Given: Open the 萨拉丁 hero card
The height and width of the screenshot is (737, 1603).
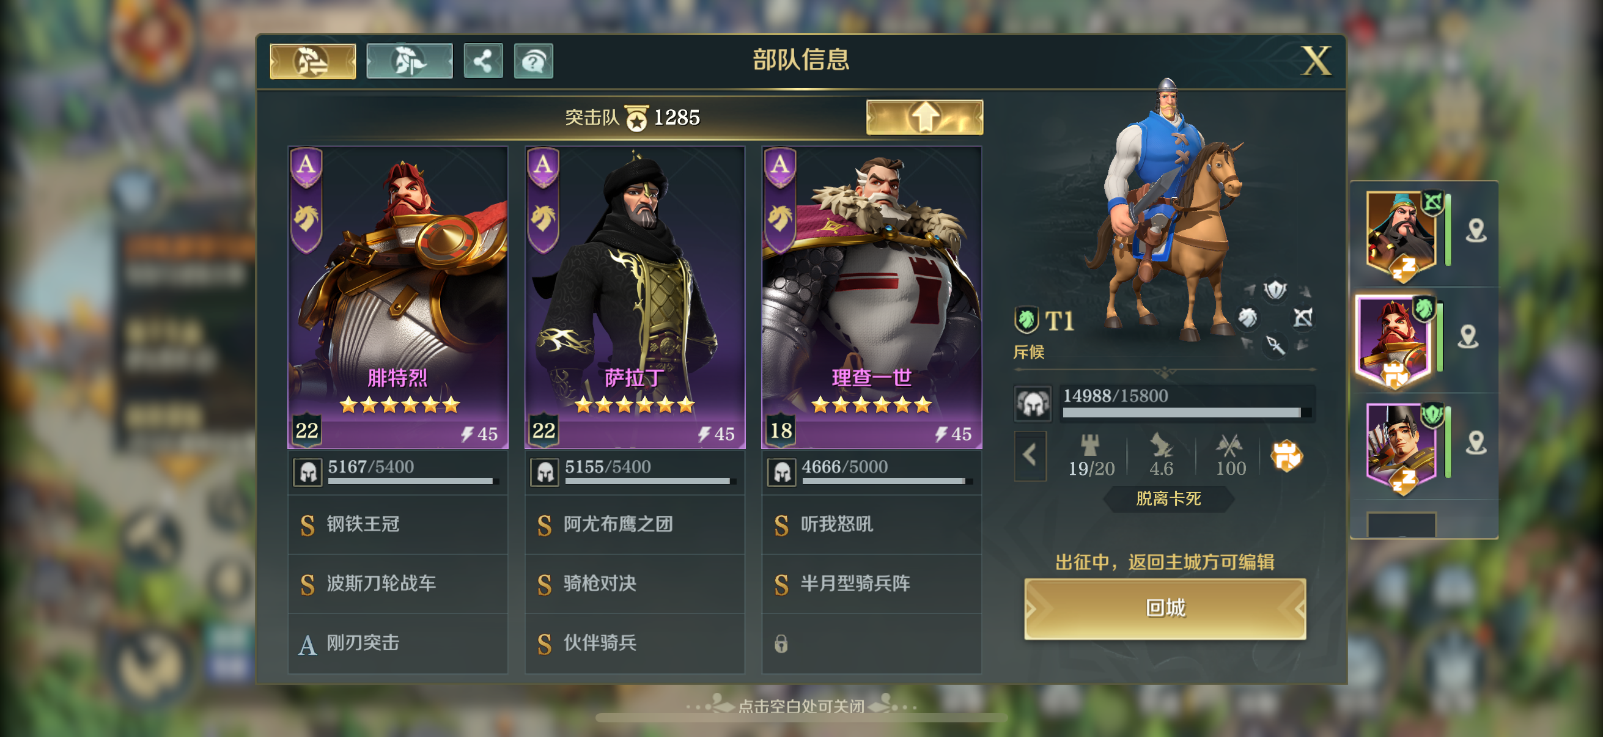Looking at the screenshot, I should [x=635, y=297].
